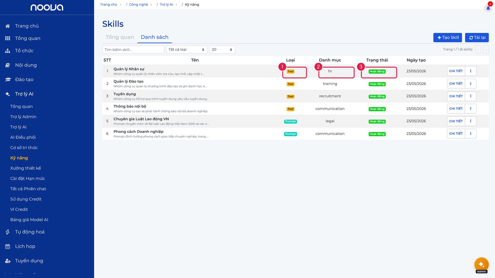Click the Tạo Skill button
Screen dimensions: 495x278
(448, 37)
